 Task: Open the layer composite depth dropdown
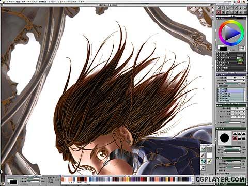coord(236,81)
